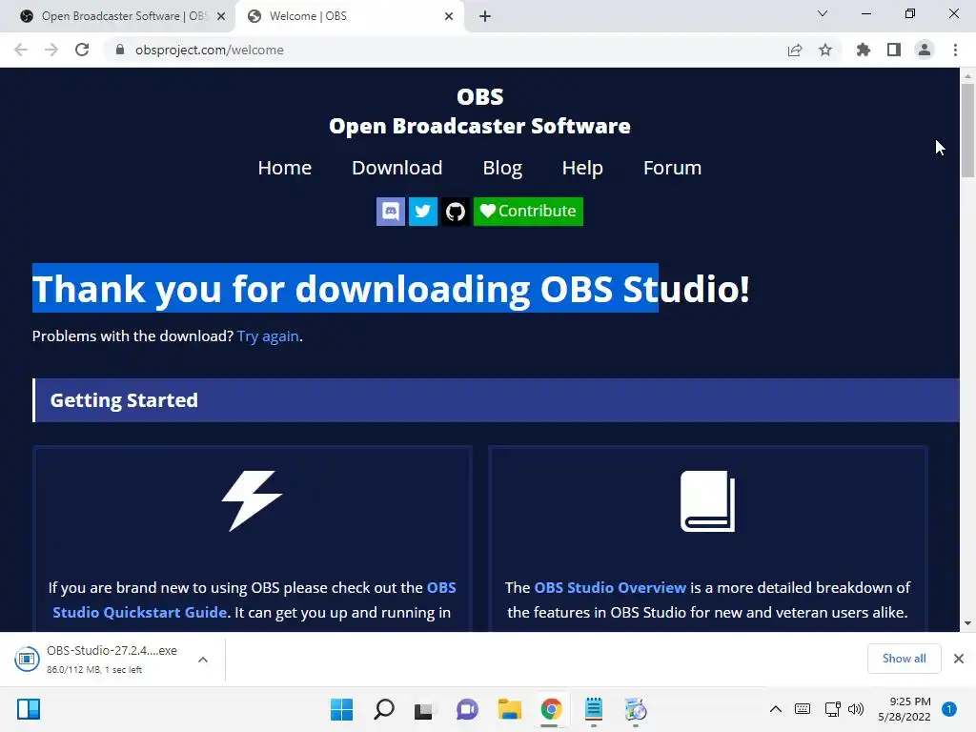Open the tab search chevron
Viewport: 976px width, 732px height.
pos(823,13)
